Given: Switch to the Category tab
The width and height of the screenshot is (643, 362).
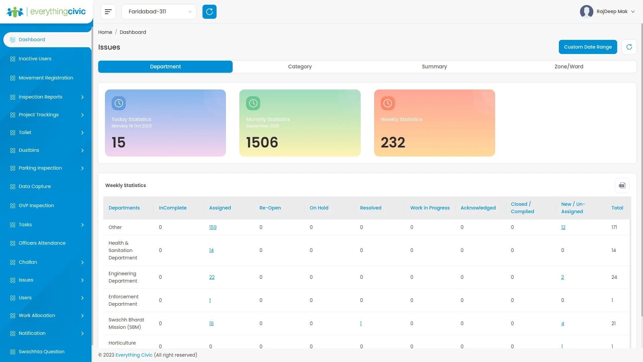Looking at the screenshot, I should coord(300,67).
